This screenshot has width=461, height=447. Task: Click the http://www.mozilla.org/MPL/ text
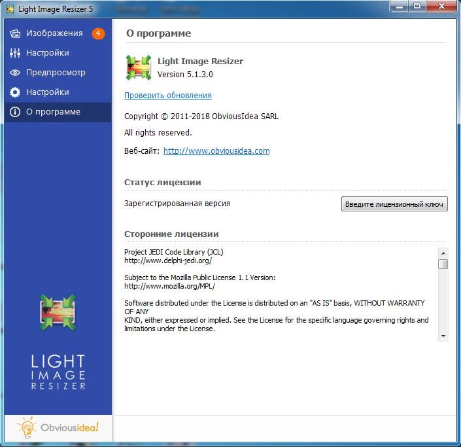click(x=169, y=286)
